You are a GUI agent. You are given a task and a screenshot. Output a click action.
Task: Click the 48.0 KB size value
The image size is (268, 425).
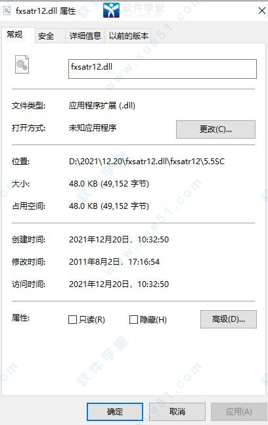109,184
